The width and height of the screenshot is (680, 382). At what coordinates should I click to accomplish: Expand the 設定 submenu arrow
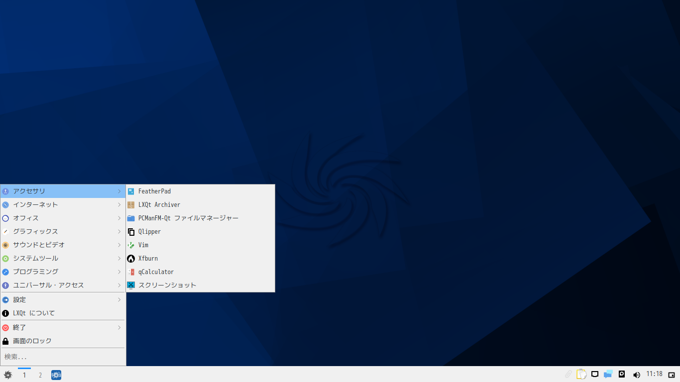coord(119,299)
